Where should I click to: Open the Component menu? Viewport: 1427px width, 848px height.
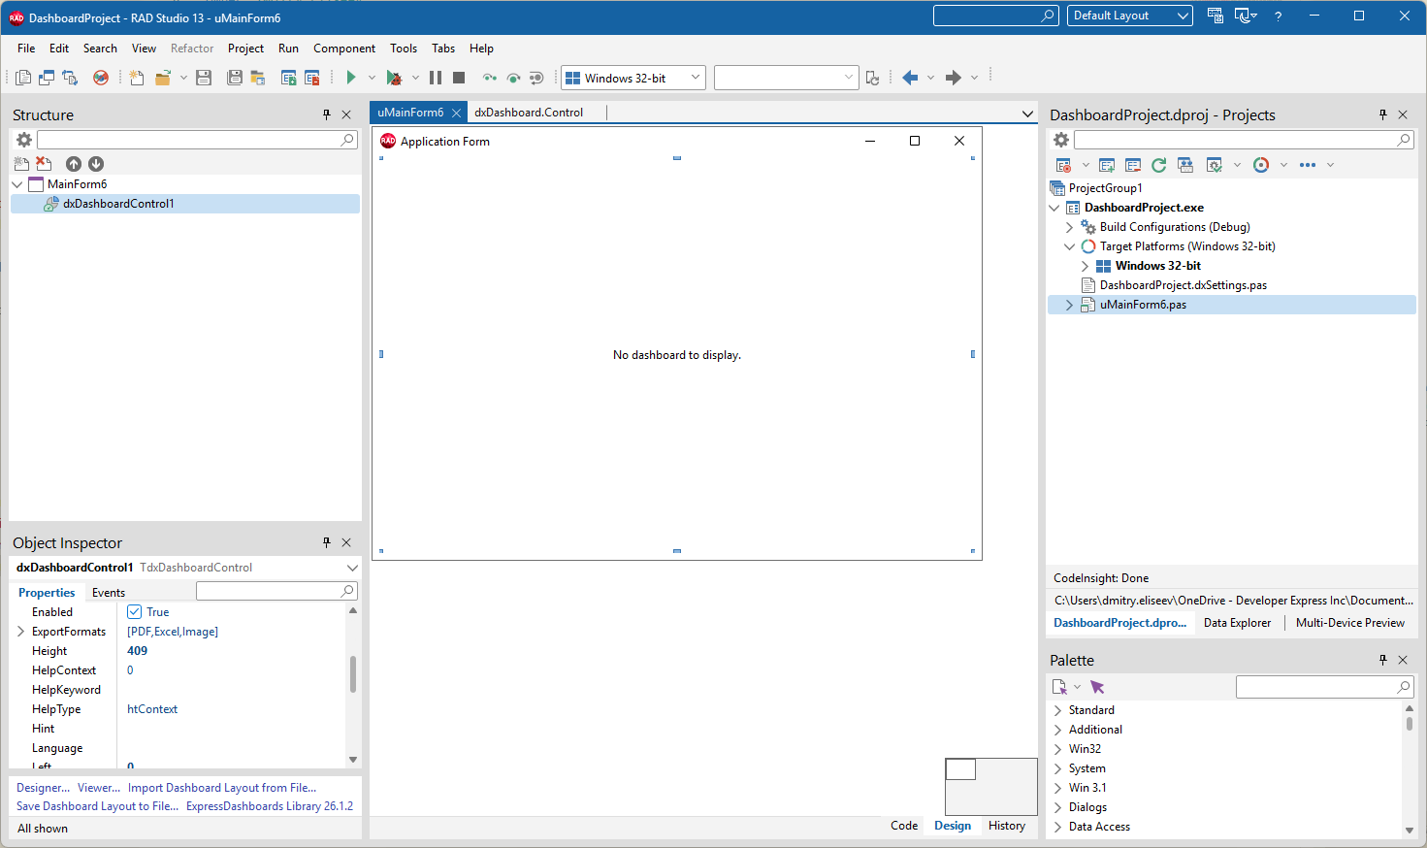[x=344, y=49]
